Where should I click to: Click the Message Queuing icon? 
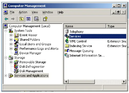tap(67, 50)
